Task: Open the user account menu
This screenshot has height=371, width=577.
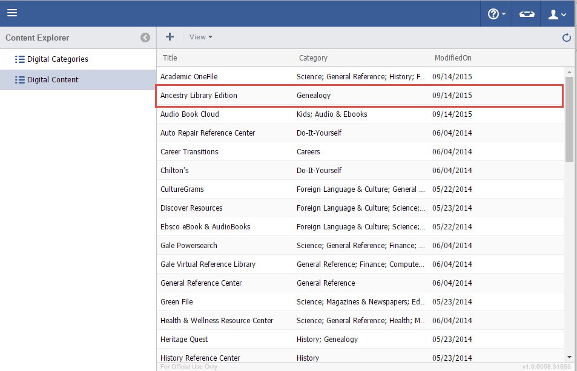Action: point(557,14)
